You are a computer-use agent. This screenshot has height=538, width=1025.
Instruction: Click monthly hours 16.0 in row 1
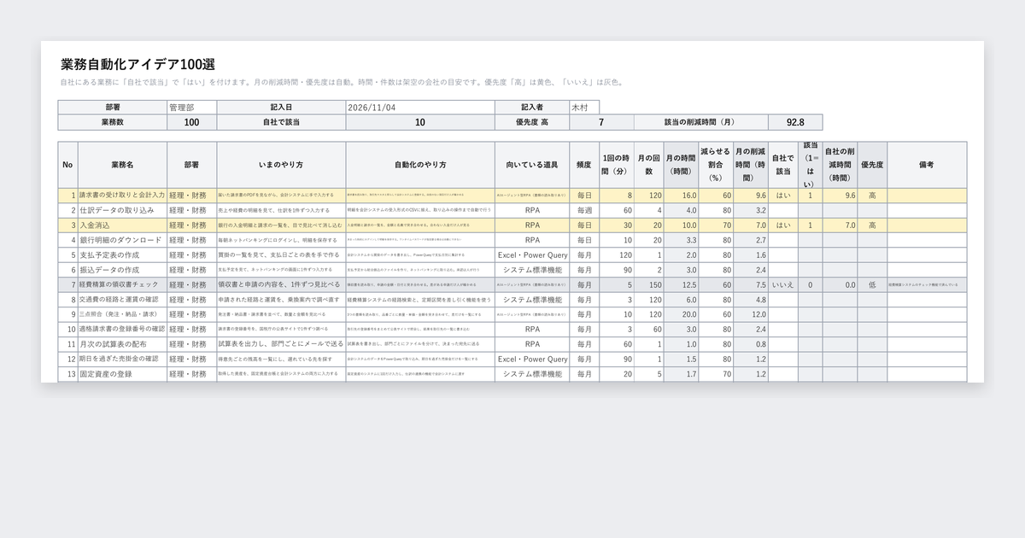pos(682,196)
